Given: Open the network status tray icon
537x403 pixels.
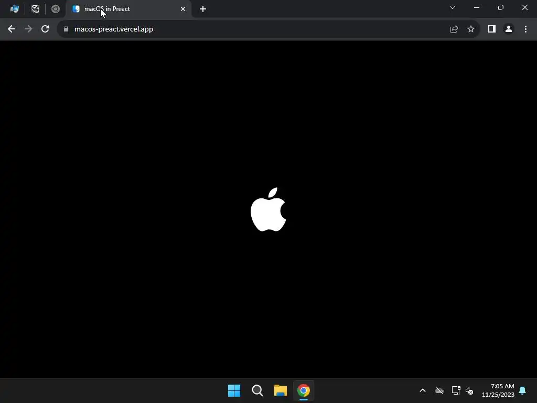Looking at the screenshot, I should point(456,390).
